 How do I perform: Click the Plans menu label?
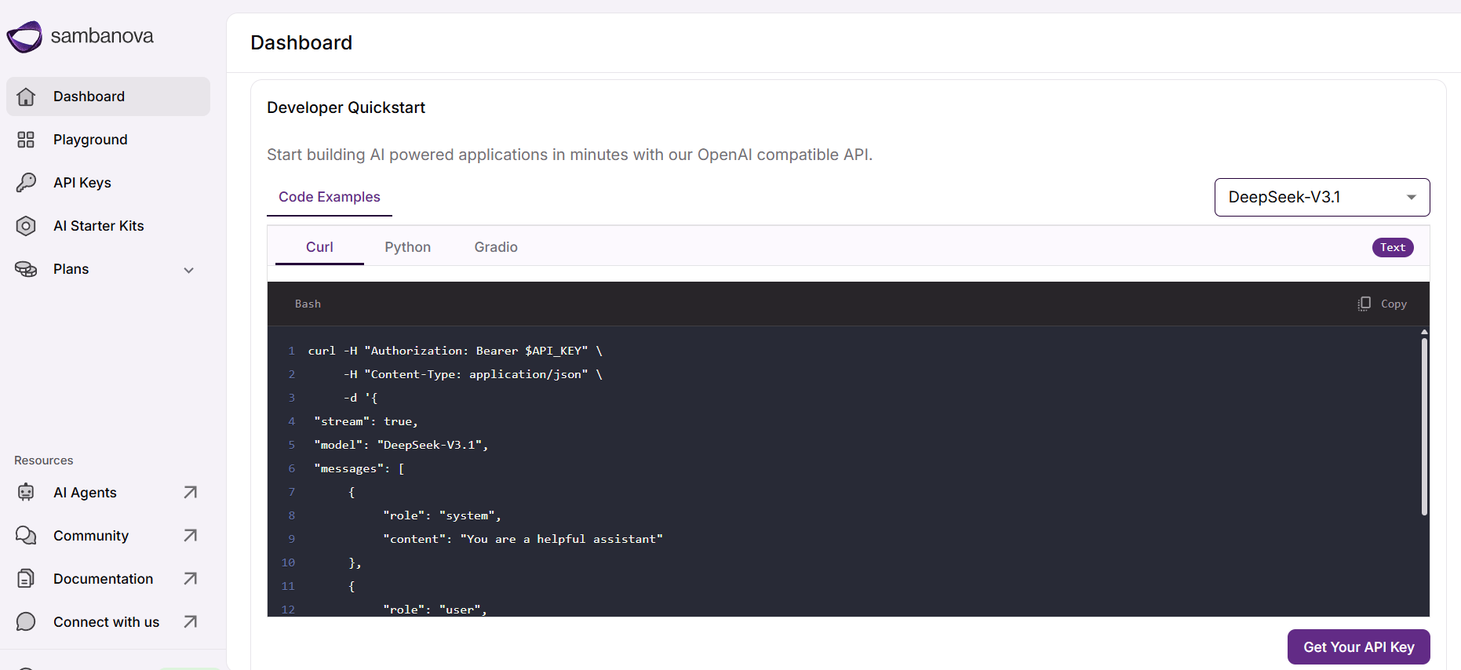click(x=71, y=269)
